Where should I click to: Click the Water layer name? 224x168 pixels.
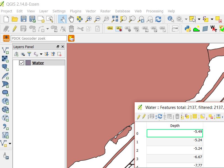[x=38, y=63]
